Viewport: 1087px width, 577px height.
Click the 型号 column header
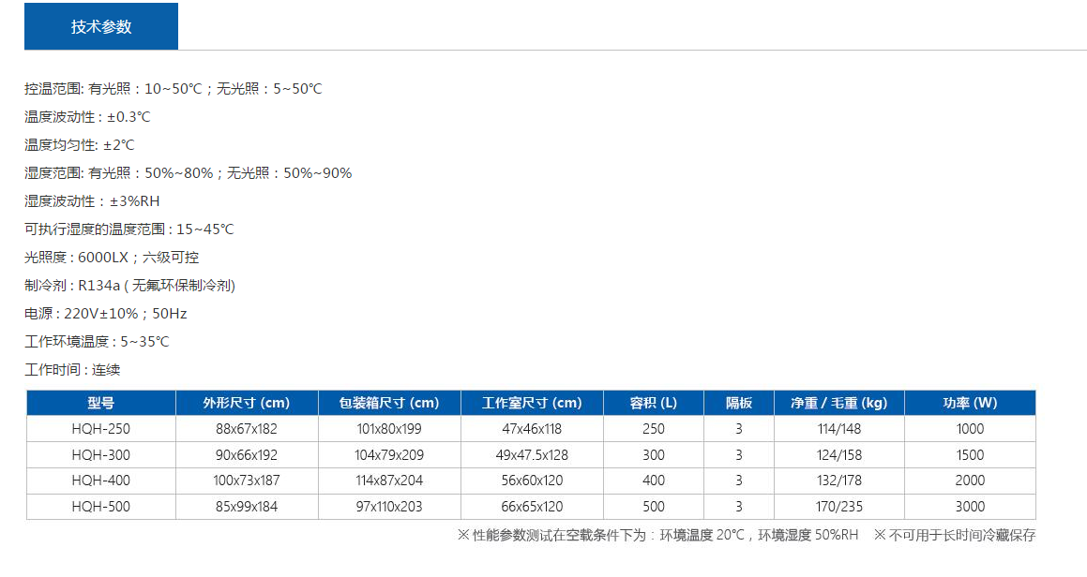(x=101, y=403)
